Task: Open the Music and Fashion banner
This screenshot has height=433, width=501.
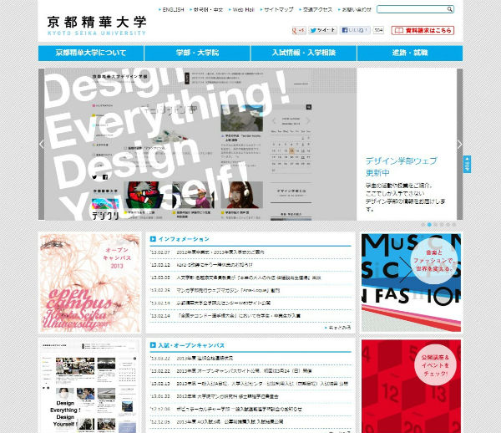Action: pyautogui.click(x=411, y=283)
